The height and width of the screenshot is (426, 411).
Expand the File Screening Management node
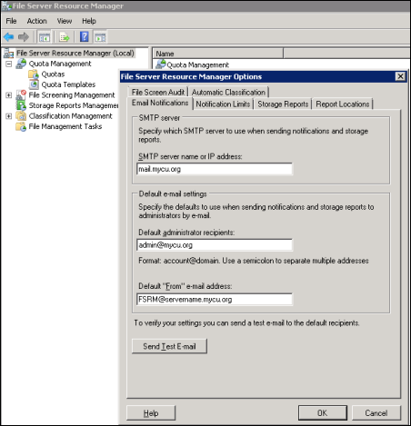[9, 95]
